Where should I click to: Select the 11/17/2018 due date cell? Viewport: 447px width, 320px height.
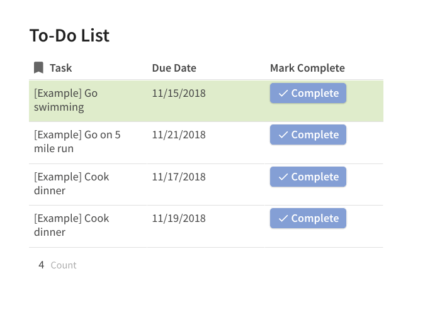click(x=179, y=177)
